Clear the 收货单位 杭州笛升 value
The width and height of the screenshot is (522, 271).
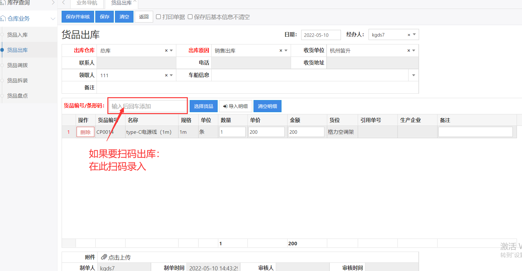coord(409,51)
